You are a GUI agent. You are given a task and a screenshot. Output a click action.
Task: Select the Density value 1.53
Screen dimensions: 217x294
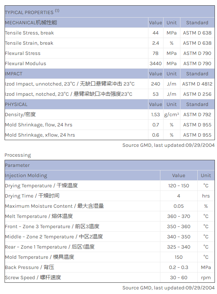click(155, 114)
